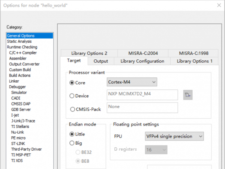
Task: Close the Options dialog window
Action: (219, 5)
